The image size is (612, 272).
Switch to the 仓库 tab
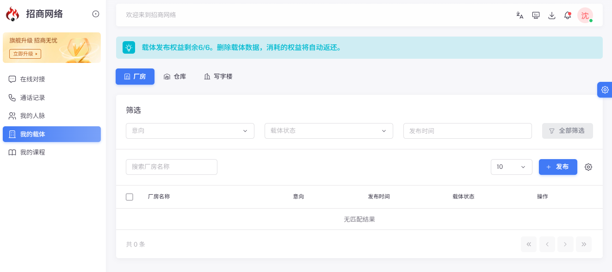tap(175, 77)
